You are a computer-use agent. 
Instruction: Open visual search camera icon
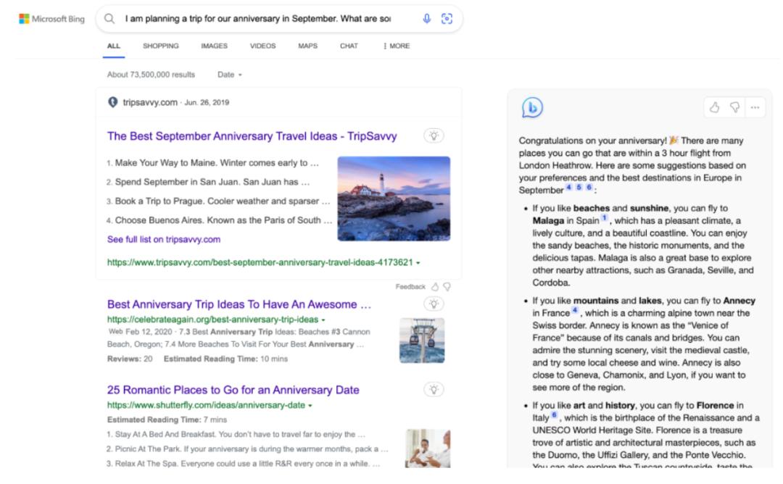[447, 19]
